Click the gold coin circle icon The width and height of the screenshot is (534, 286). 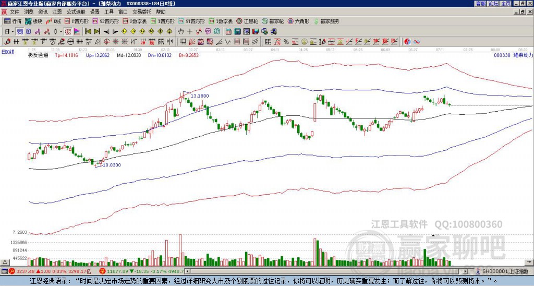(x=304, y=42)
